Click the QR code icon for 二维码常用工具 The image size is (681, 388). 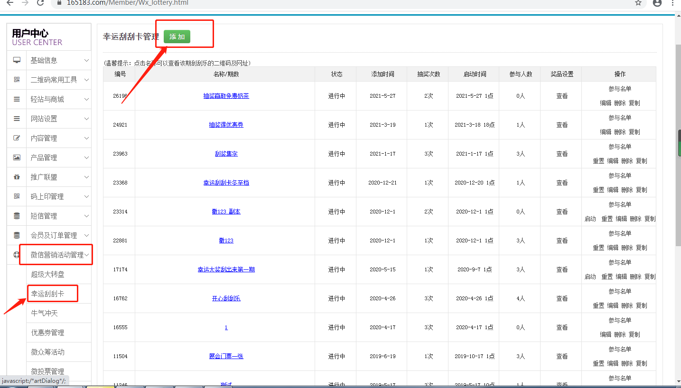17,80
